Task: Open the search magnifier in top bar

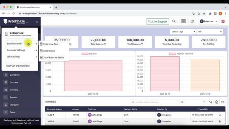Action: click(x=174, y=21)
